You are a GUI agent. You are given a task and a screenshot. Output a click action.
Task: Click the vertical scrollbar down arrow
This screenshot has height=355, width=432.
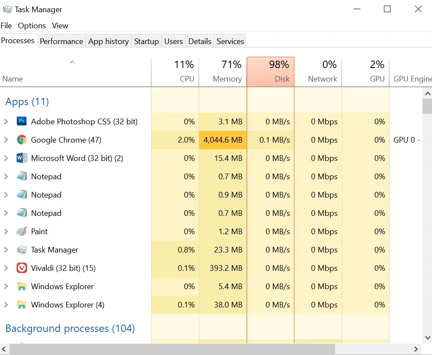[427, 338]
